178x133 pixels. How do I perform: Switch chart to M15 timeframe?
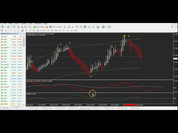coord(52,30)
